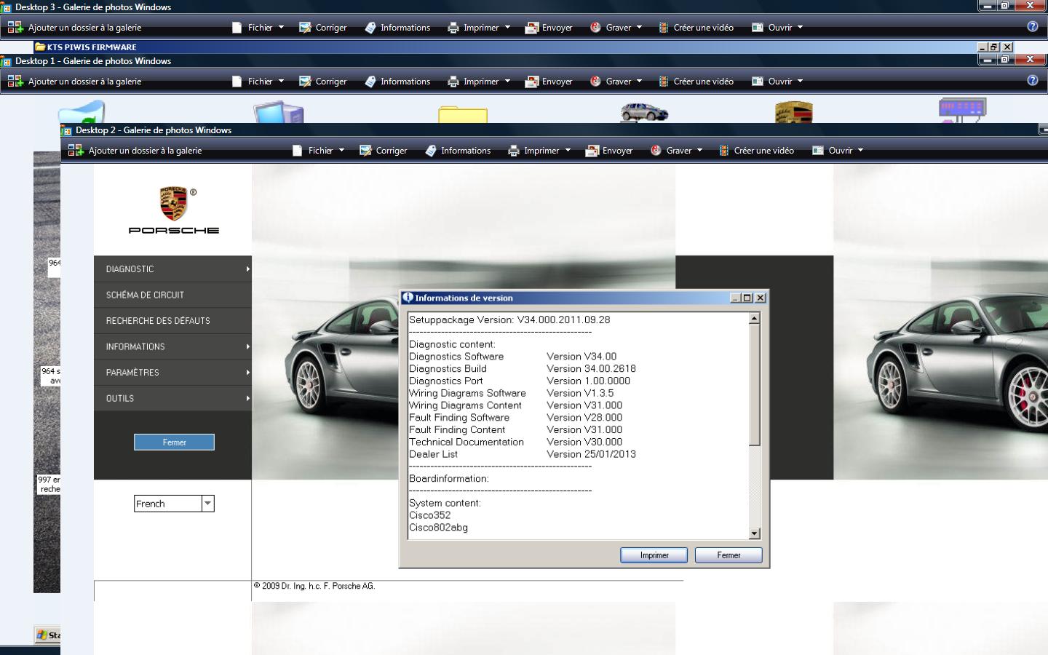Click Fichier in the Desktop 1 toolbar
Screen dimensions: 1048x655
point(257,82)
